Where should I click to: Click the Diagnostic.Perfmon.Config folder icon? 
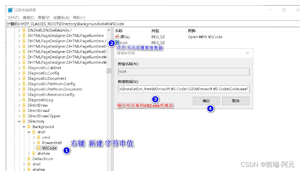point(24,84)
